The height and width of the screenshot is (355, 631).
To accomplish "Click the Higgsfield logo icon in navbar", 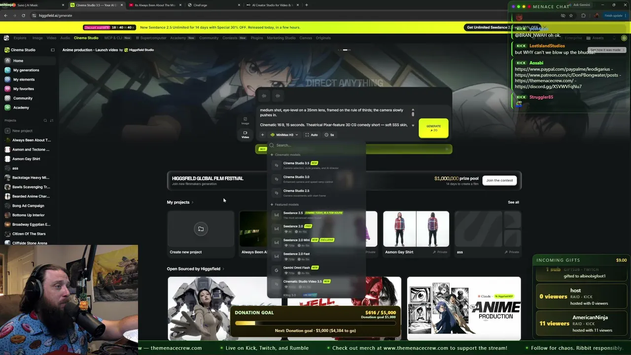I will pos(6,38).
